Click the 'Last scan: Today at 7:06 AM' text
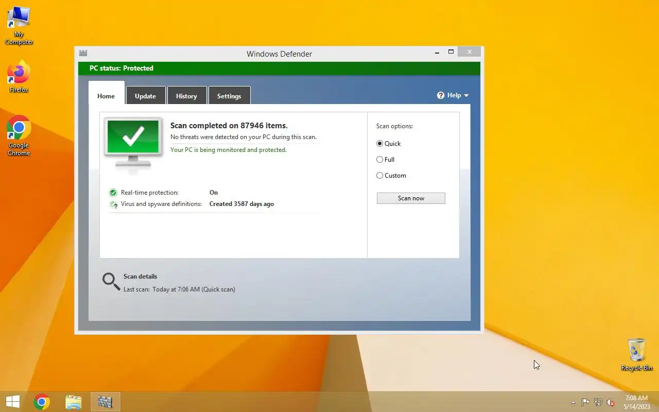 (179, 289)
